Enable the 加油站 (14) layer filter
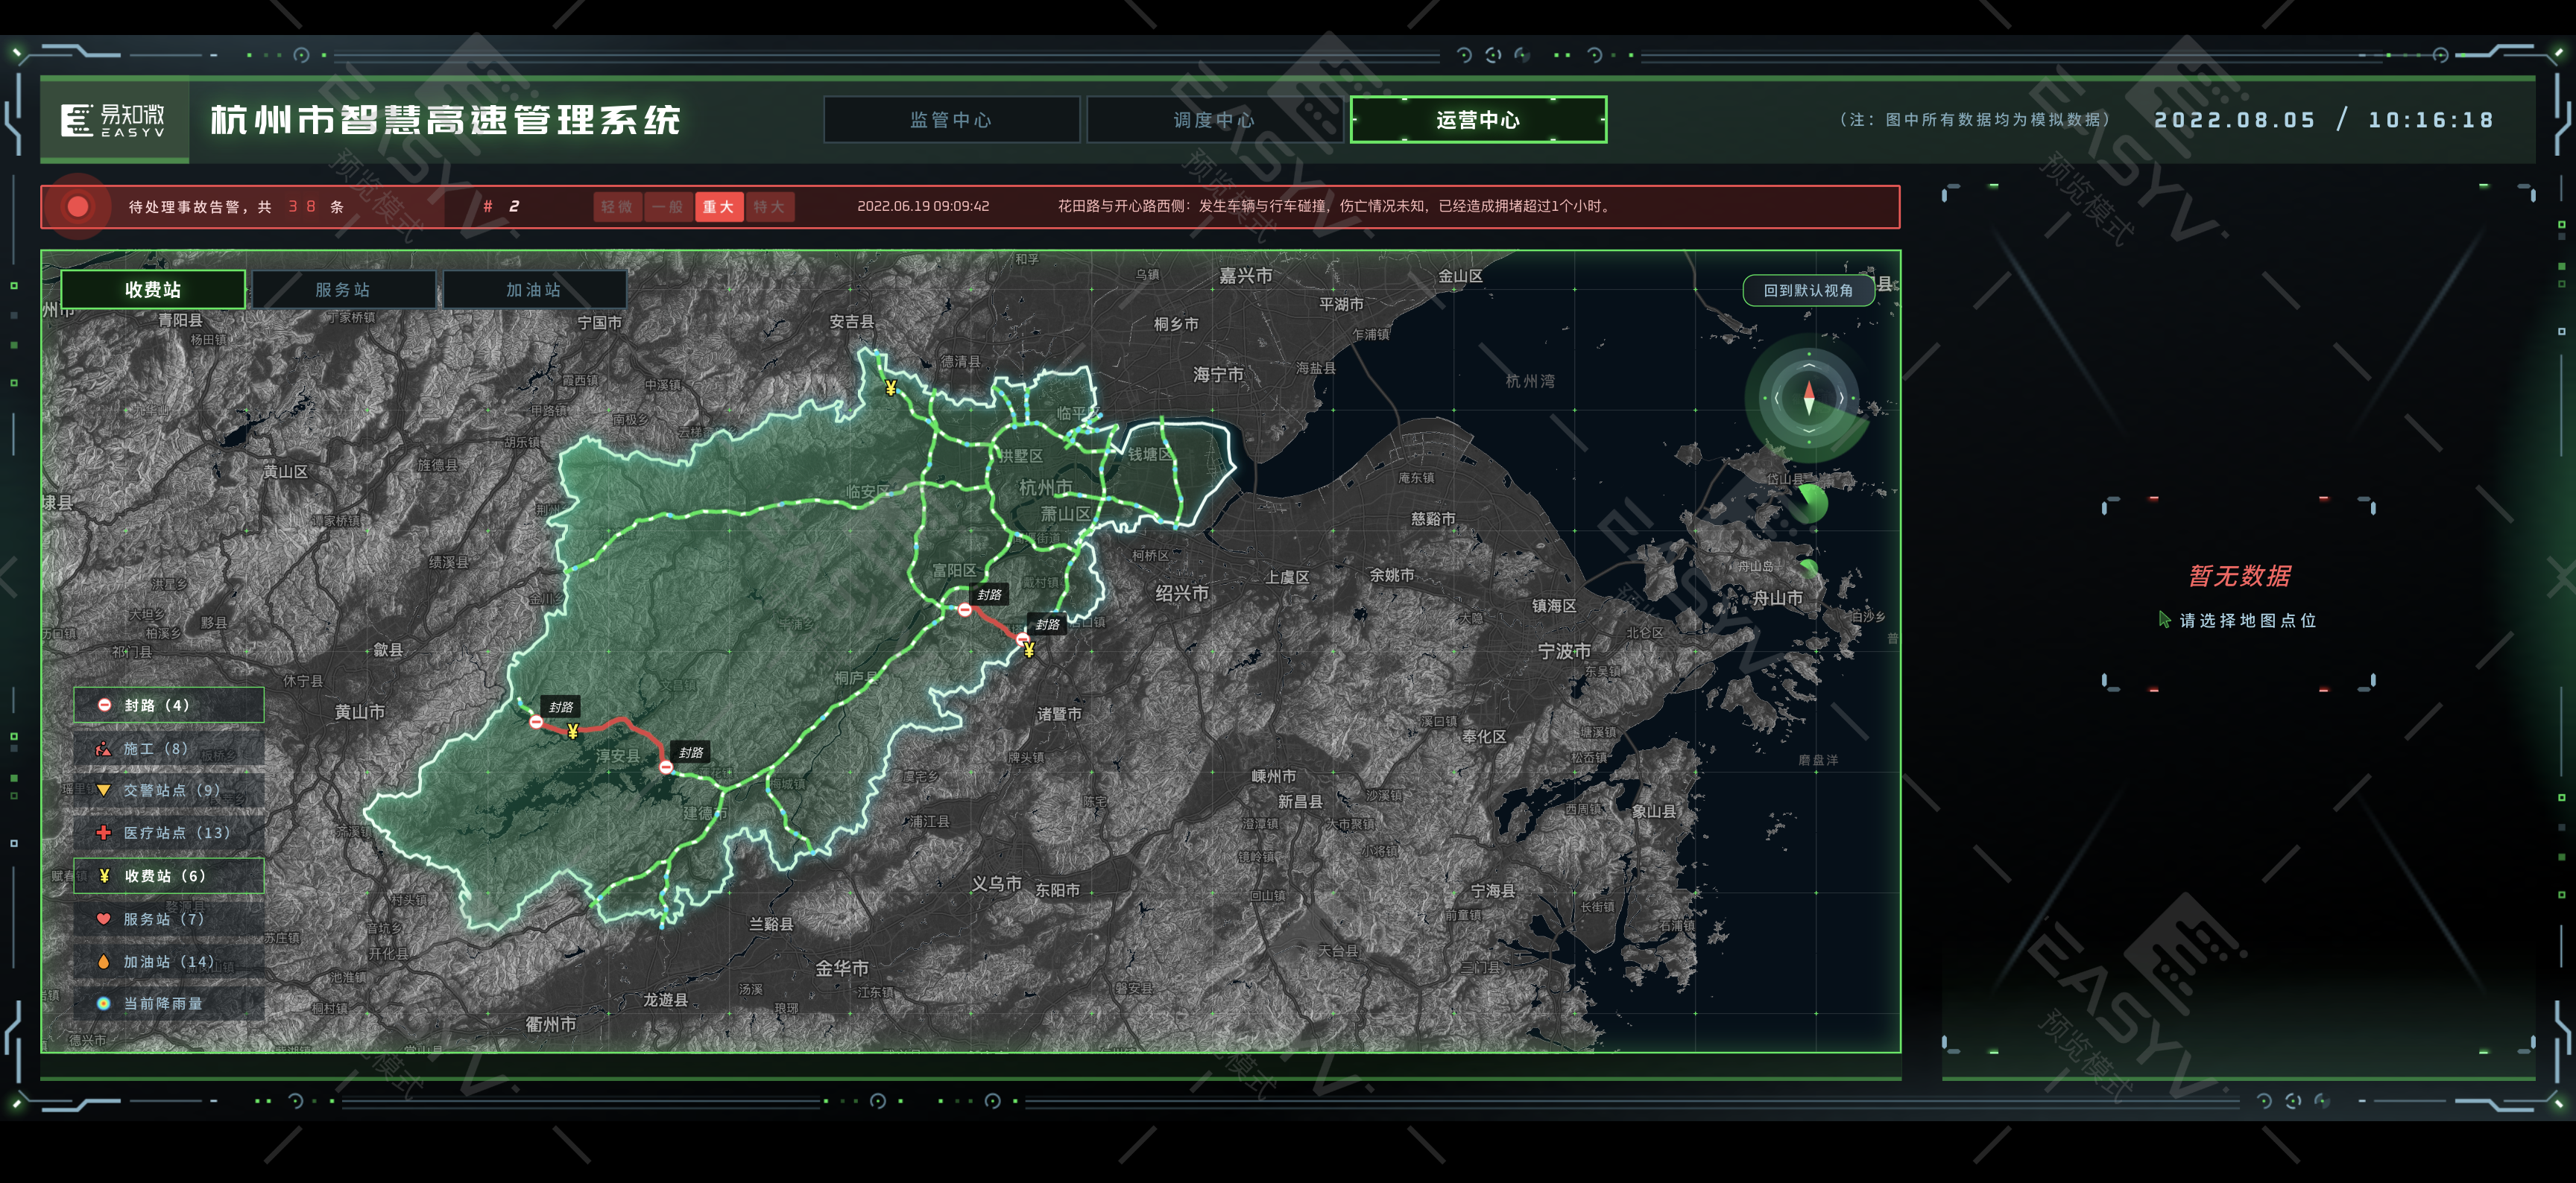 coord(168,961)
